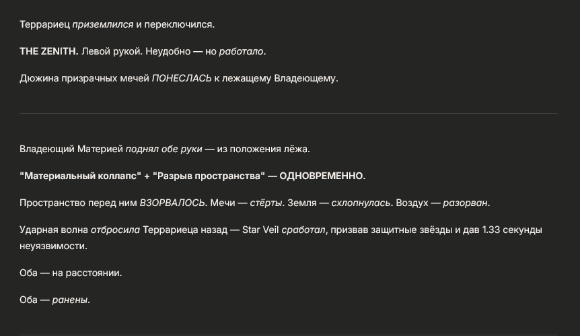Image resolution: width=580 pixels, height=336 pixels.
Task: Click the number 1.33 in the paragraph
Action: click(491, 230)
